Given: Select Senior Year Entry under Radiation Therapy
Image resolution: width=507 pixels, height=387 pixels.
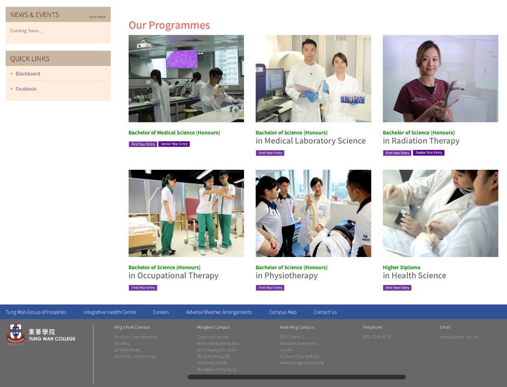Looking at the screenshot, I should tap(428, 153).
